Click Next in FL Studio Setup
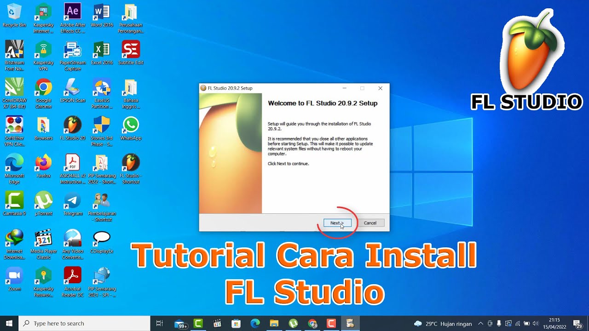 coord(337,223)
